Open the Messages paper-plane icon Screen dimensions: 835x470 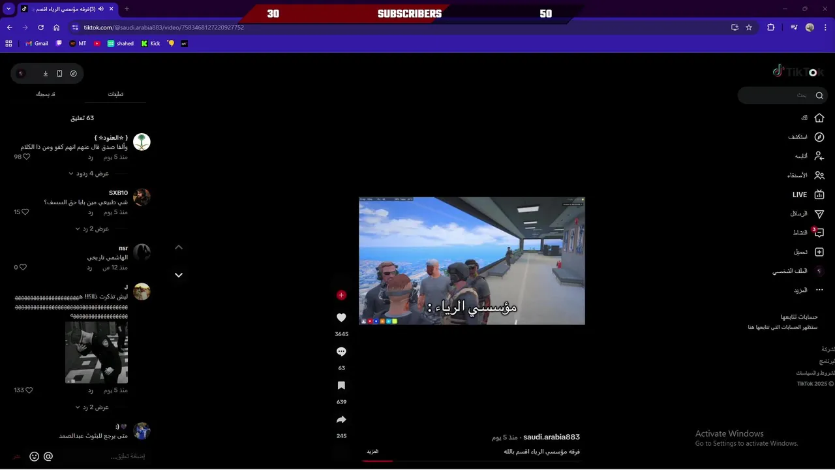(x=819, y=213)
